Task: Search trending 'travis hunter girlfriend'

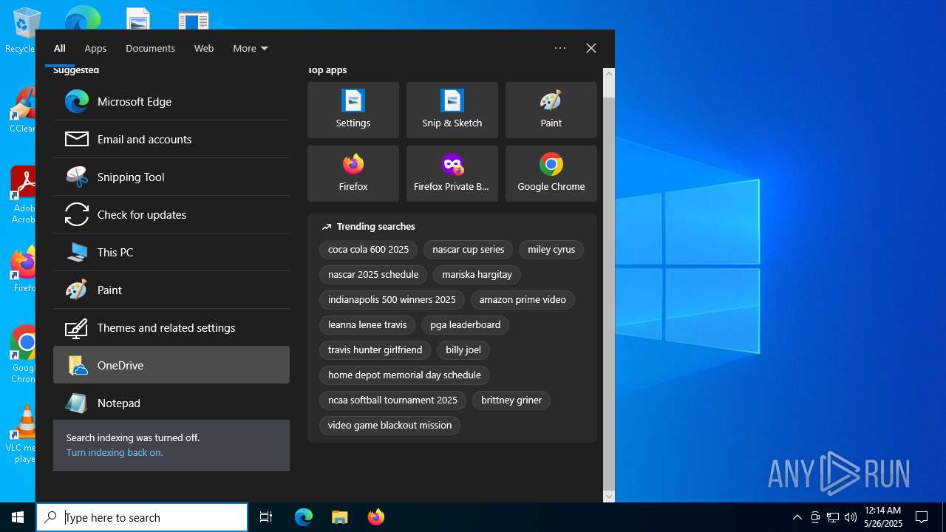Action: [x=375, y=350]
